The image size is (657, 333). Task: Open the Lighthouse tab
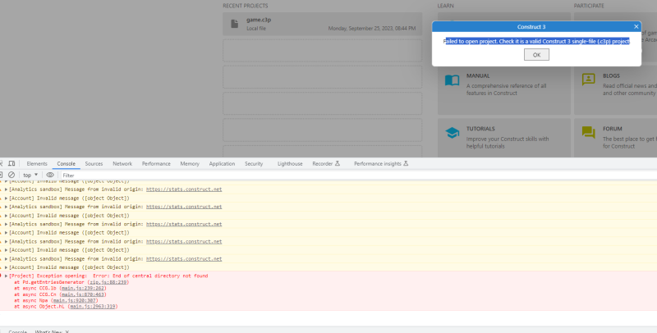click(290, 163)
